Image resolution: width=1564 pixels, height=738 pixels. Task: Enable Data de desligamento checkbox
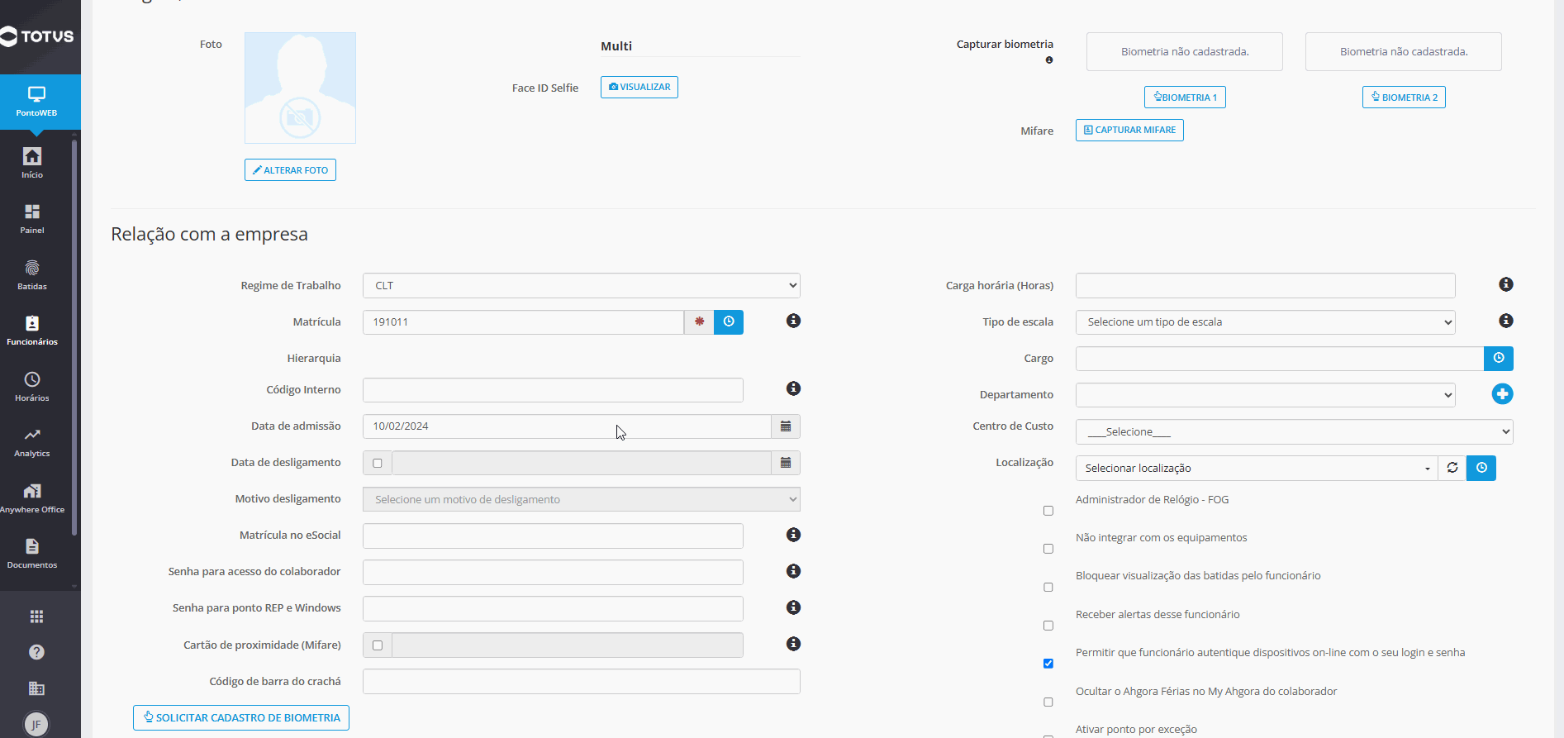378,463
